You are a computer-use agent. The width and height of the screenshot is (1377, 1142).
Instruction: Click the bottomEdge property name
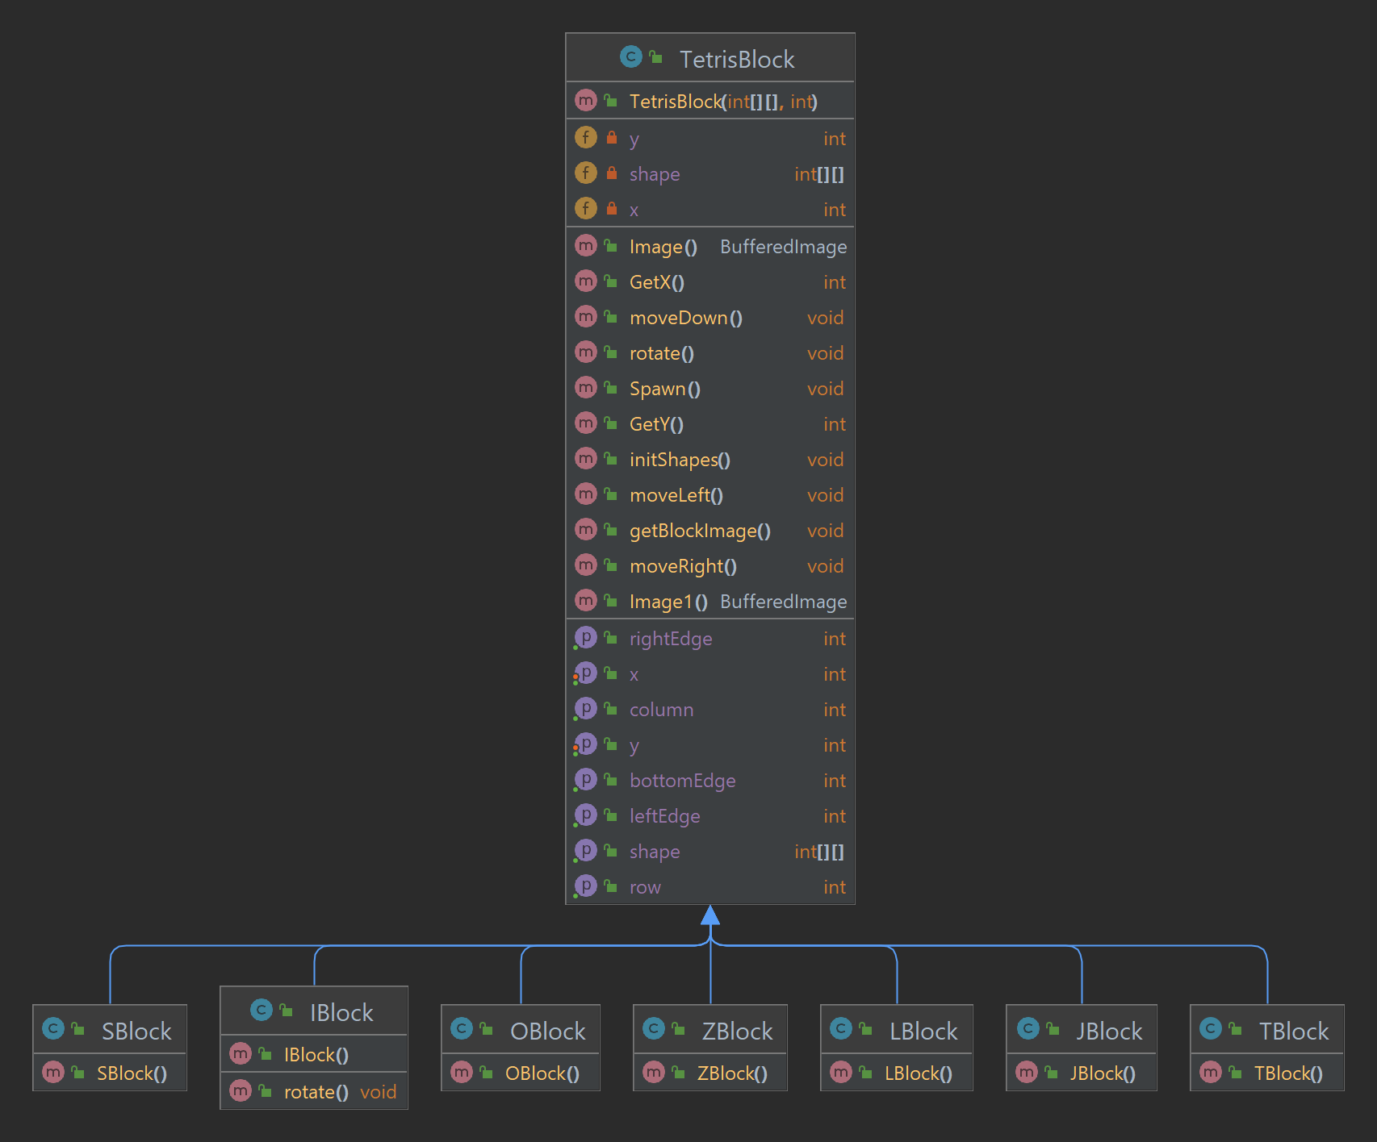click(x=683, y=781)
